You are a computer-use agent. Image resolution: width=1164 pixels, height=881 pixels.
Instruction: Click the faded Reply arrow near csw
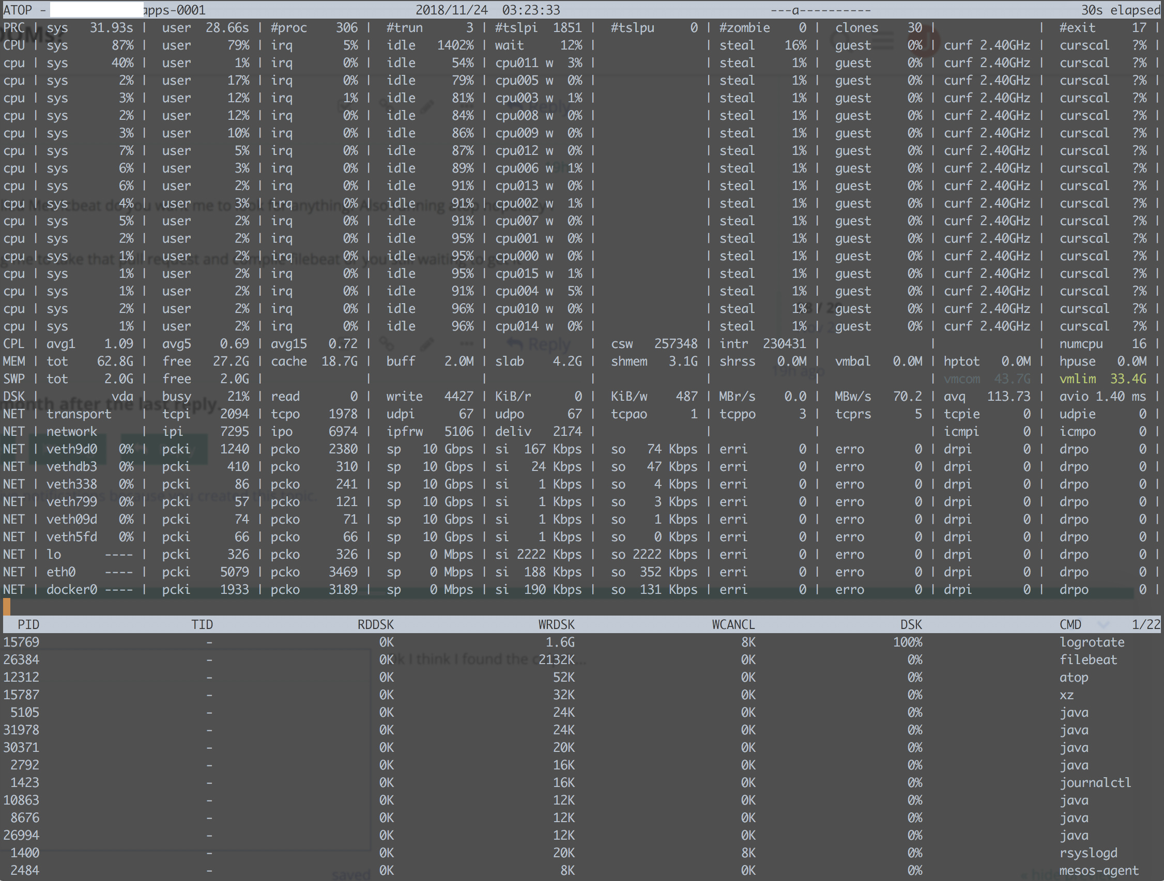(515, 344)
